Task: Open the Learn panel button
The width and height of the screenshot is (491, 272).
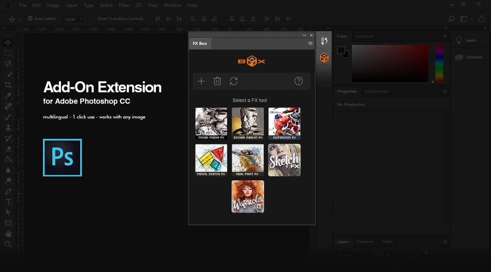Action: click(466, 40)
